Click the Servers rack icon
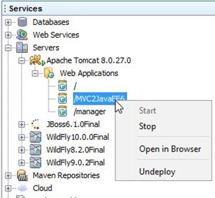This screenshot has height=198, width=215. coord(22,47)
